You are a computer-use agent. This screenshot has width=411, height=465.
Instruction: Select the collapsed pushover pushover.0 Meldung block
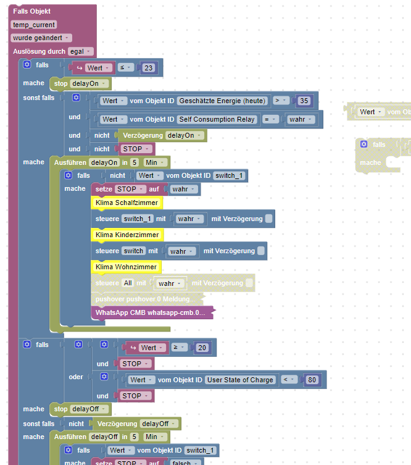(x=147, y=299)
